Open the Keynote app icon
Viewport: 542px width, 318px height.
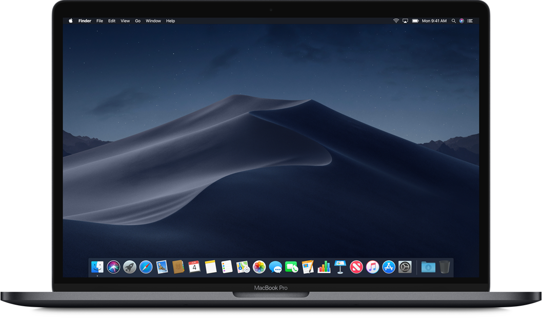click(x=340, y=267)
